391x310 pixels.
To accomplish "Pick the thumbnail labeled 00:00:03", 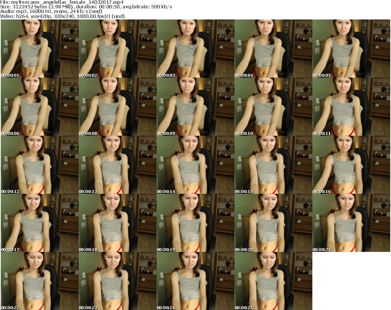I will click(195, 49).
